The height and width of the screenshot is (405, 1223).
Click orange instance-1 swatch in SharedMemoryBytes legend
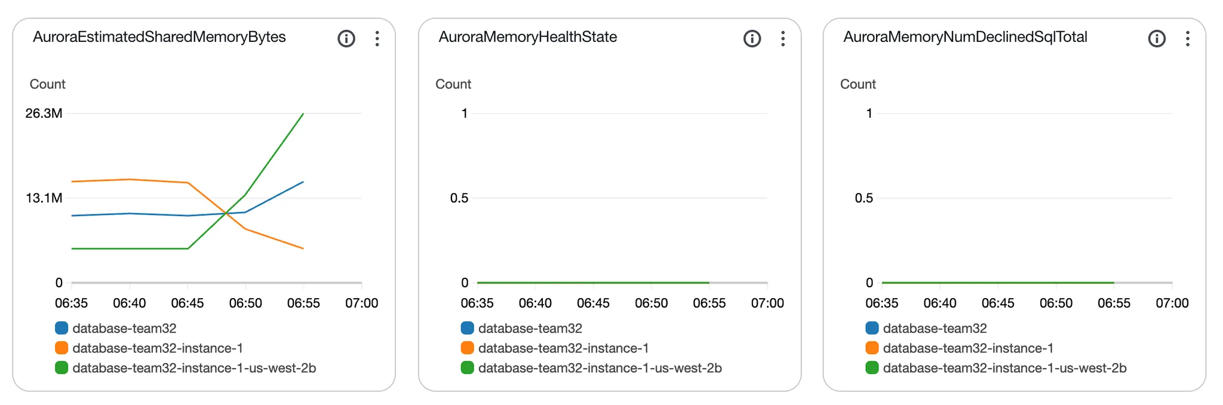(62, 348)
